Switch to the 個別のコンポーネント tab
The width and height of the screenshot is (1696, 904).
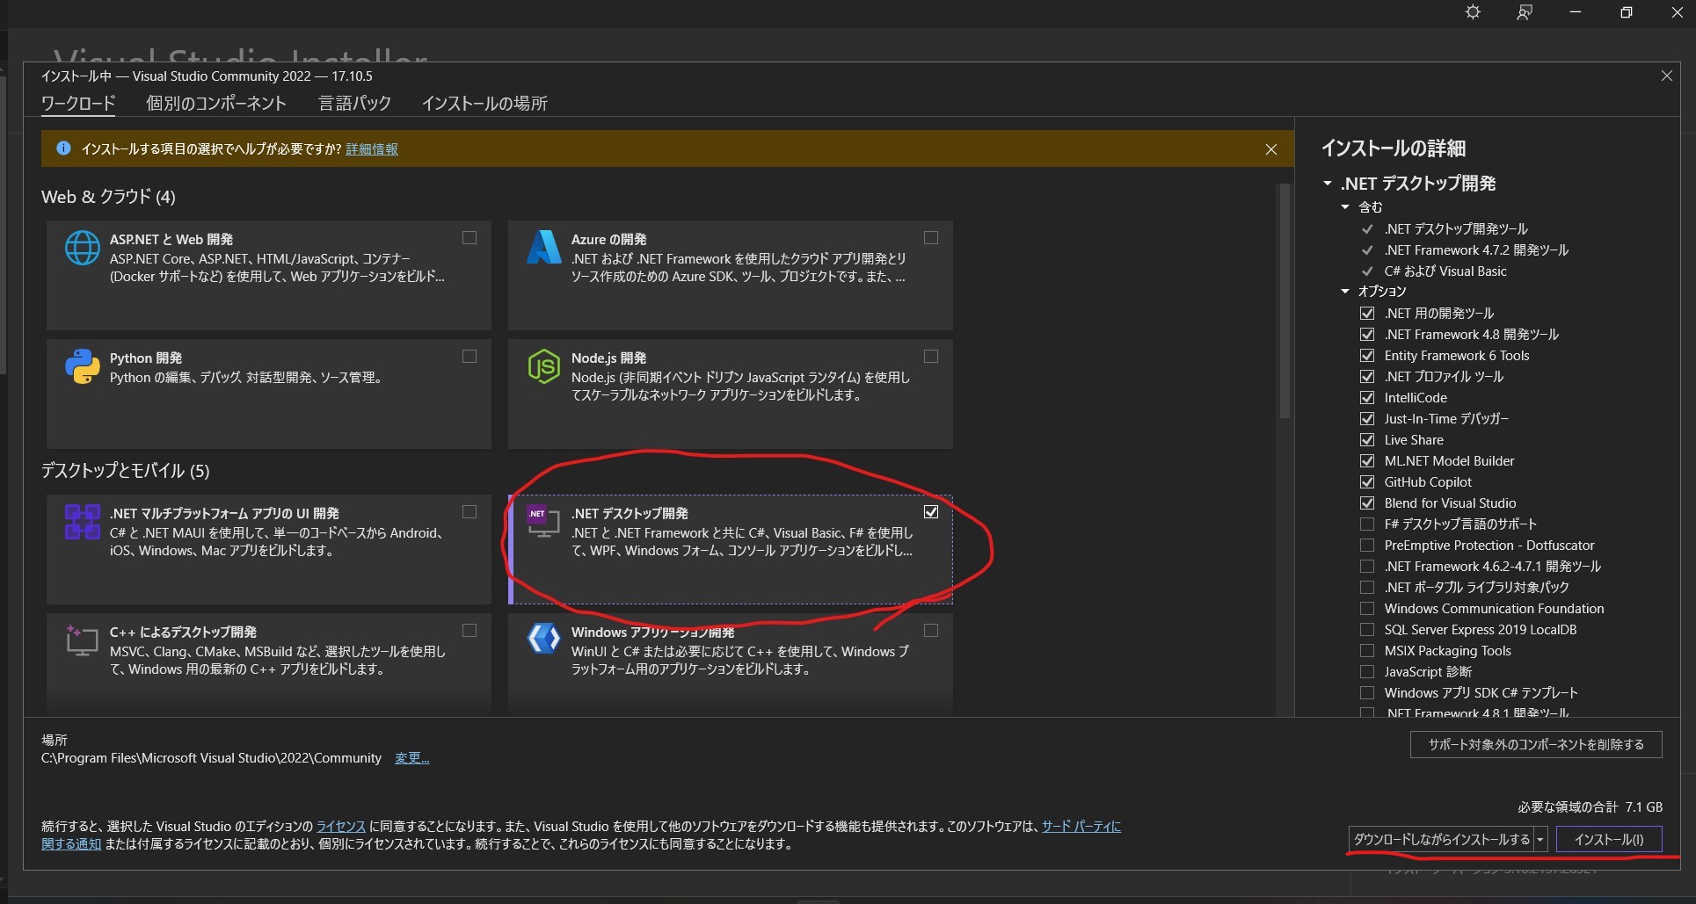pyautogui.click(x=216, y=104)
